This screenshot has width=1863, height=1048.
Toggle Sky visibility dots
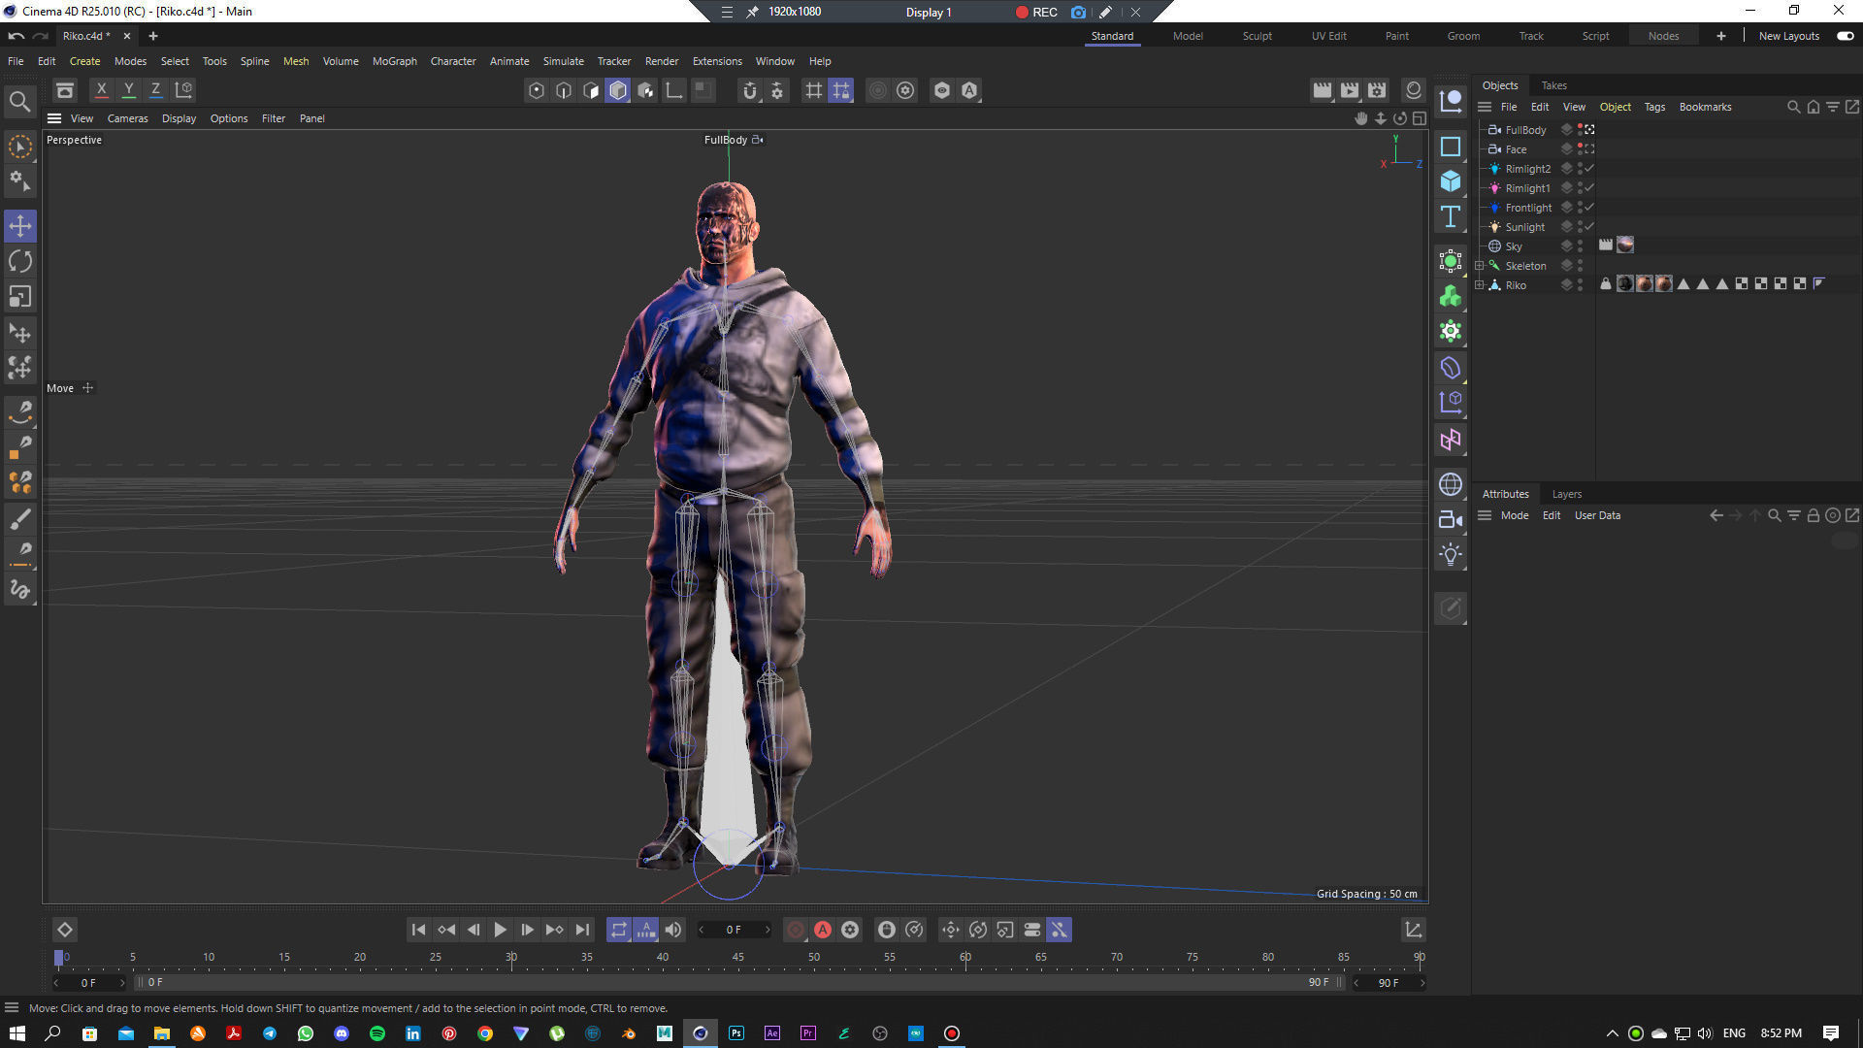[1580, 246]
